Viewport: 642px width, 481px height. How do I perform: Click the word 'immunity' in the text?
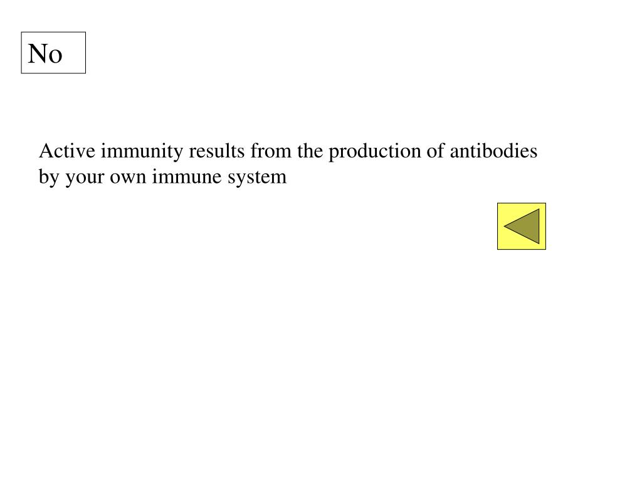[142, 152]
